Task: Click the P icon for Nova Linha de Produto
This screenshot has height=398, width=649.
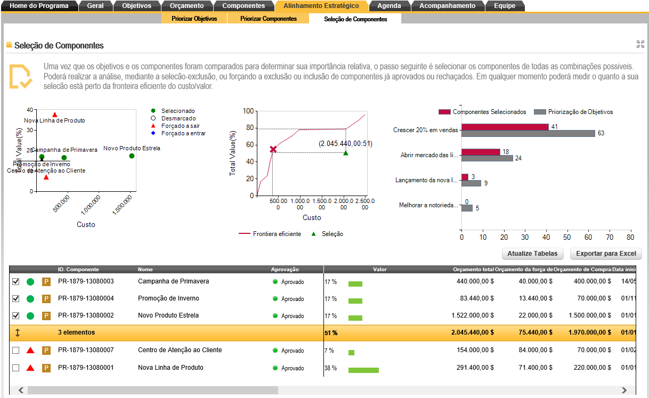Action: tap(46, 368)
